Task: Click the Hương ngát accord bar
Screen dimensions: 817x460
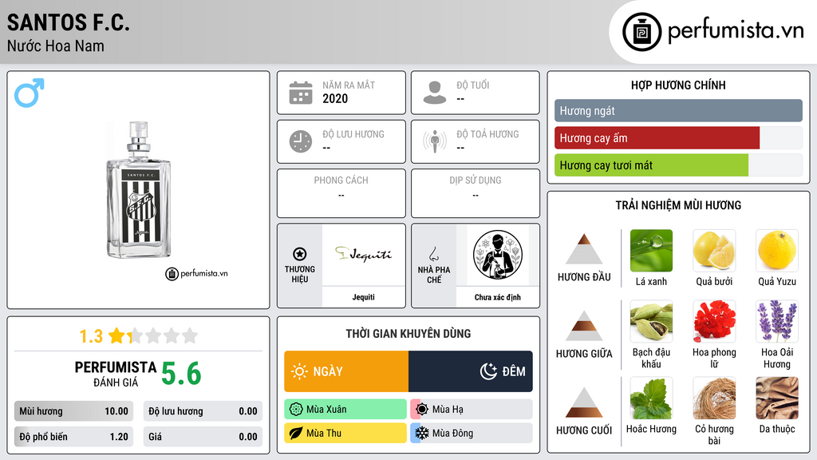Action: coord(678,110)
